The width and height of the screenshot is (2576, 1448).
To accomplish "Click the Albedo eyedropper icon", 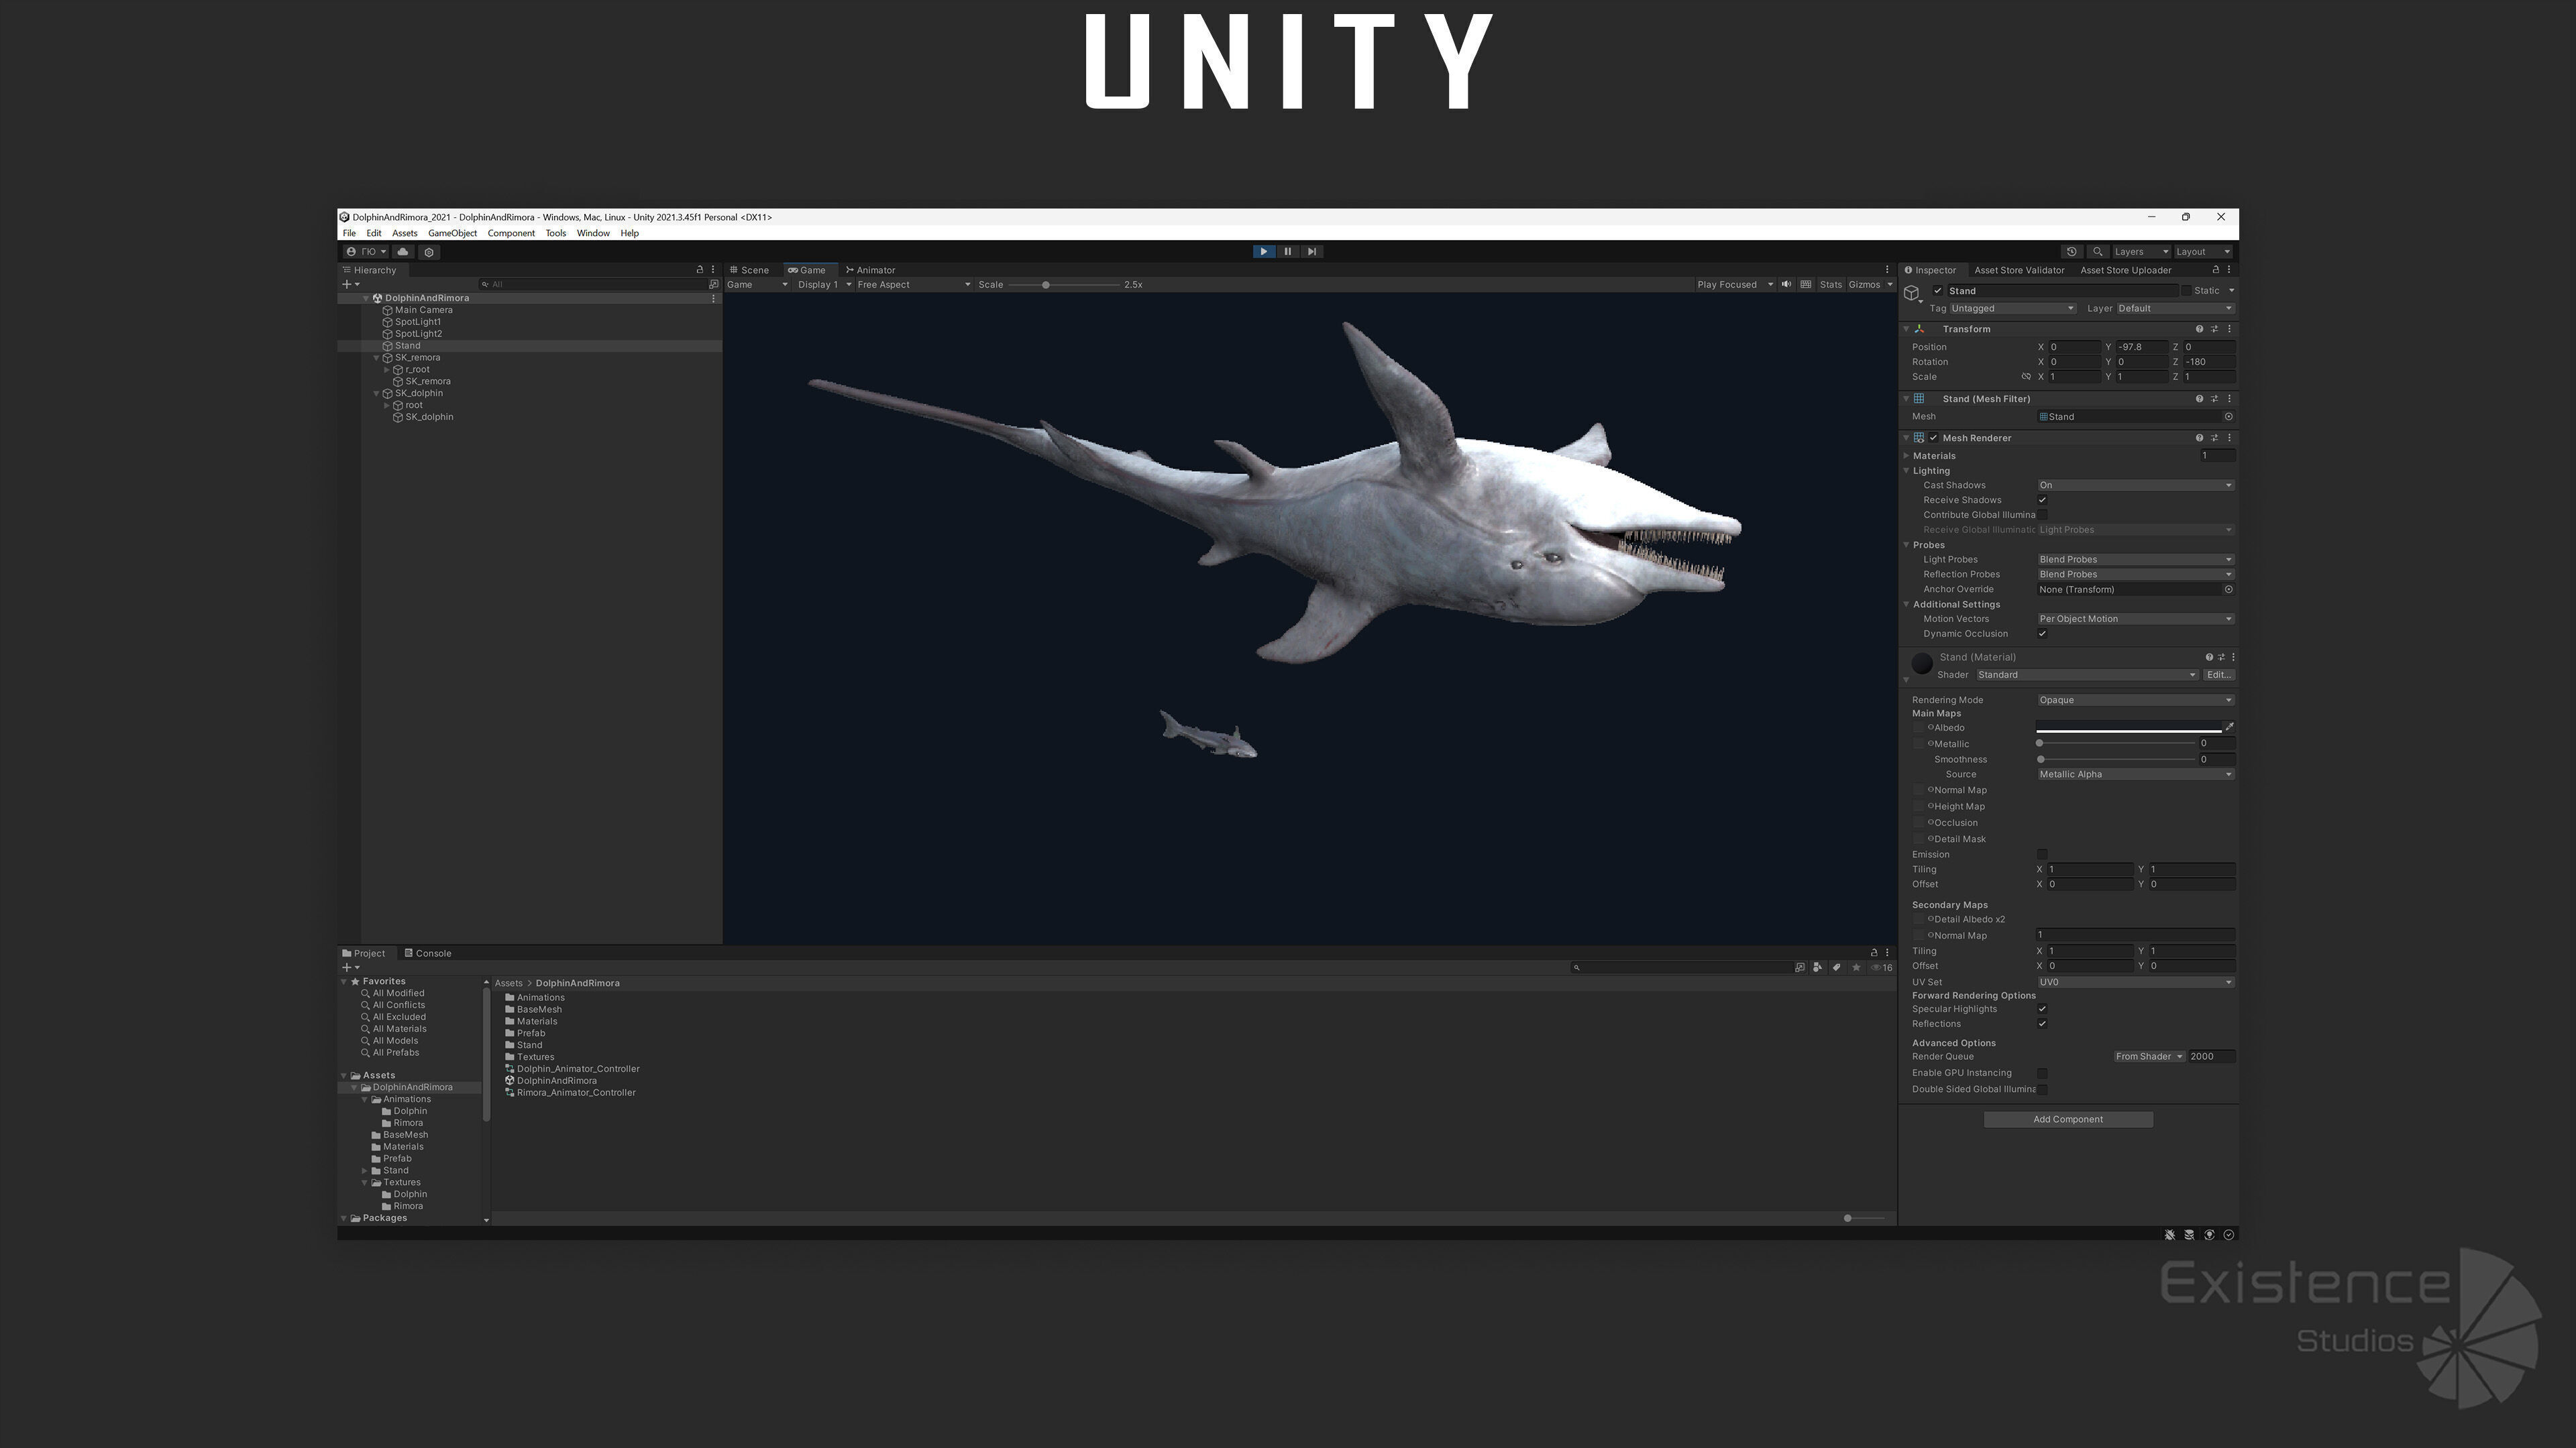I will [2229, 727].
